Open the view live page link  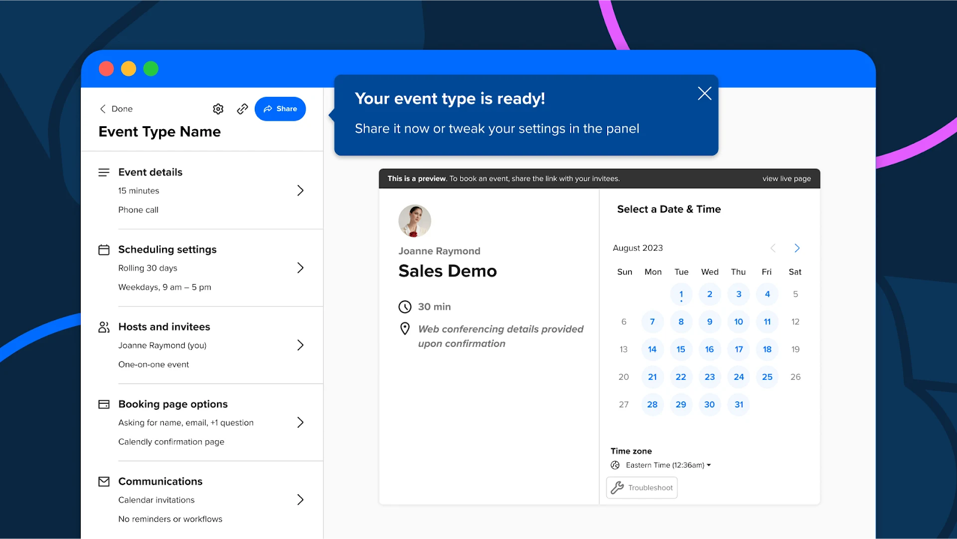[786, 179]
